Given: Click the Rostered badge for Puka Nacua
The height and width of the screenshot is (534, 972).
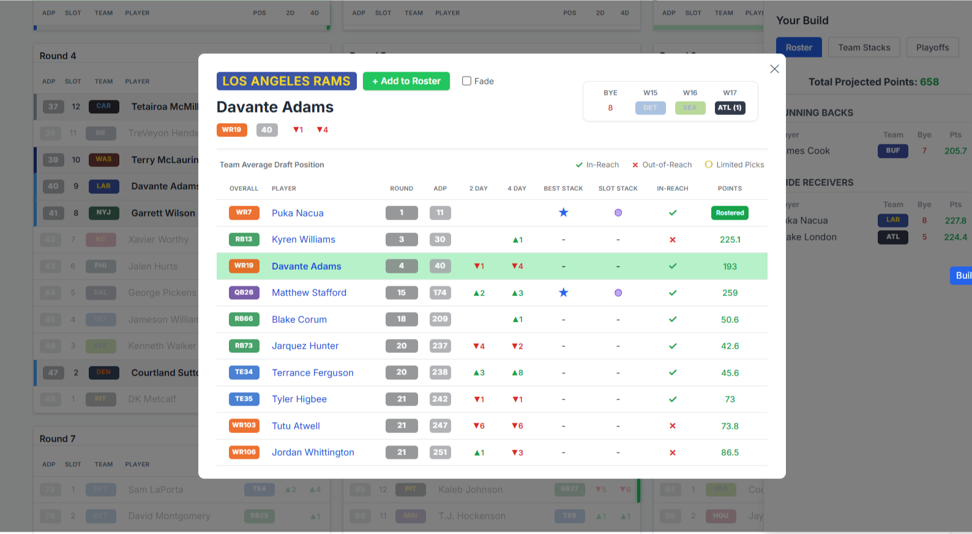Looking at the screenshot, I should [730, 213].
